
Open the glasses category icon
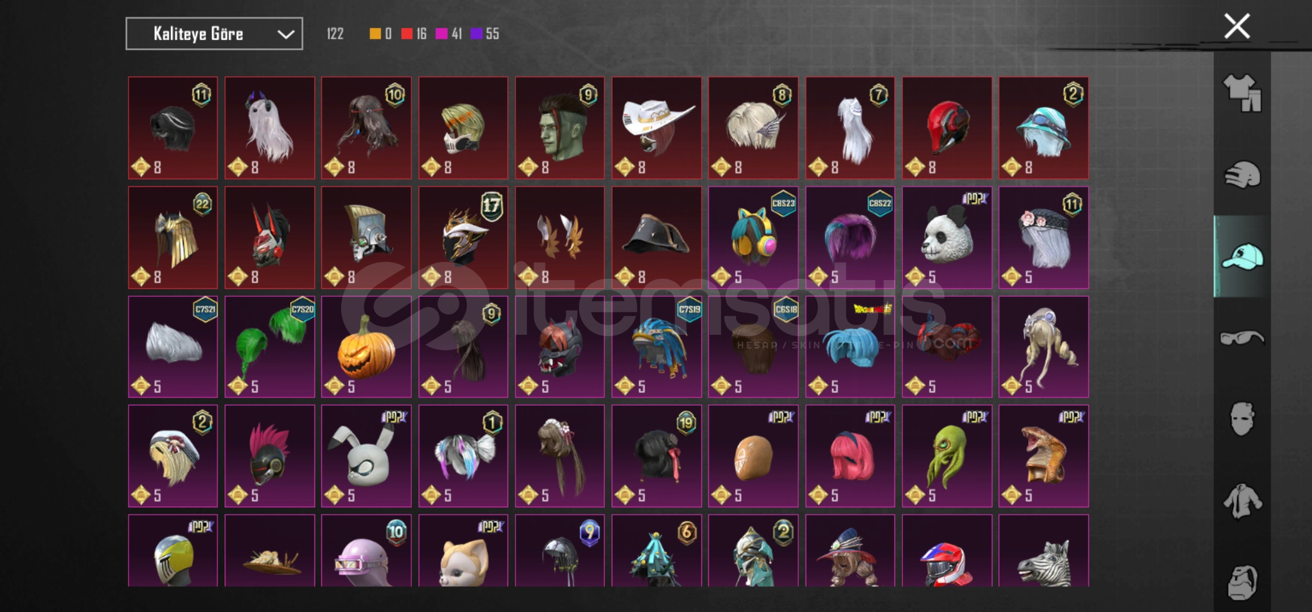[x=1242, y=338]
